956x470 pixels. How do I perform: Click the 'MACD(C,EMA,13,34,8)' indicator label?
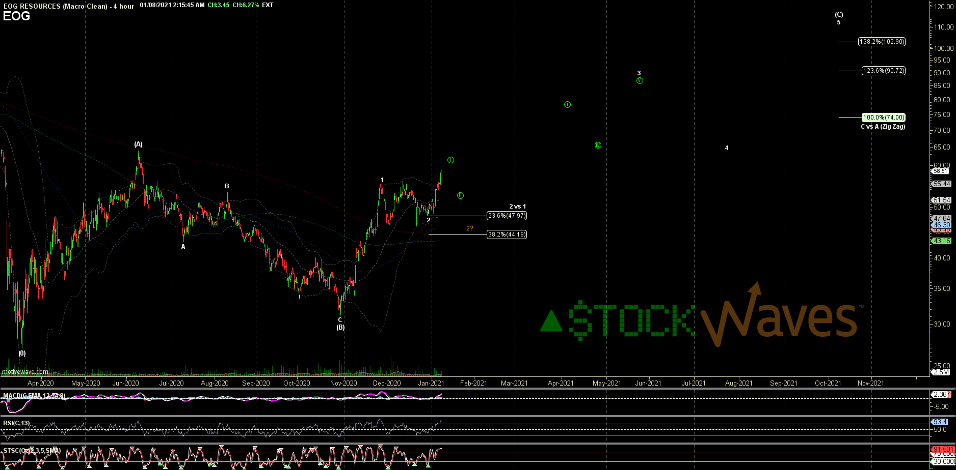pyautogui.click(x=34, y=395)
